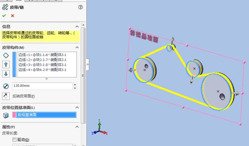Move selected belt member up
The width and height of the screenshot is (249, 146).
point(6,65)
